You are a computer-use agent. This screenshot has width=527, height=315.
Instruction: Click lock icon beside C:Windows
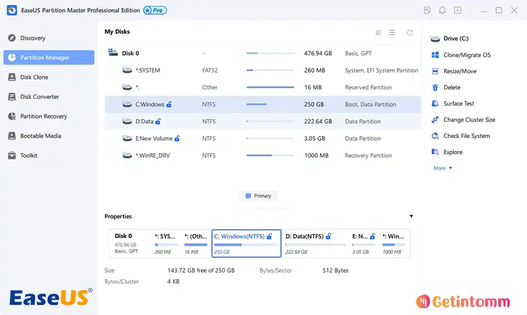(x=169, y=104)
